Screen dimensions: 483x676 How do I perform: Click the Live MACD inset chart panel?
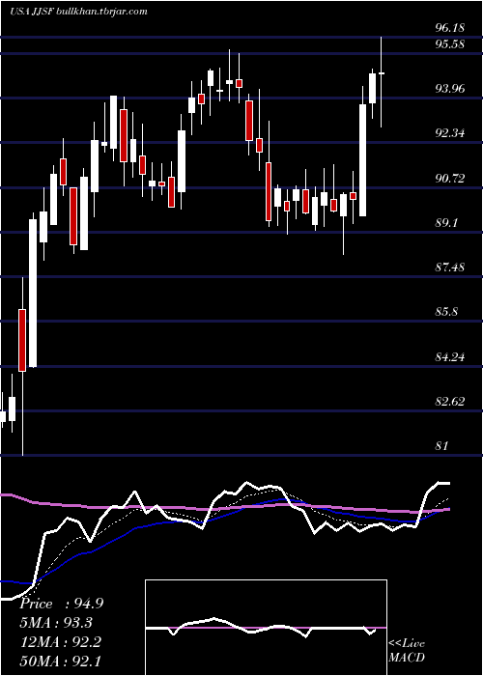point(266,628)
